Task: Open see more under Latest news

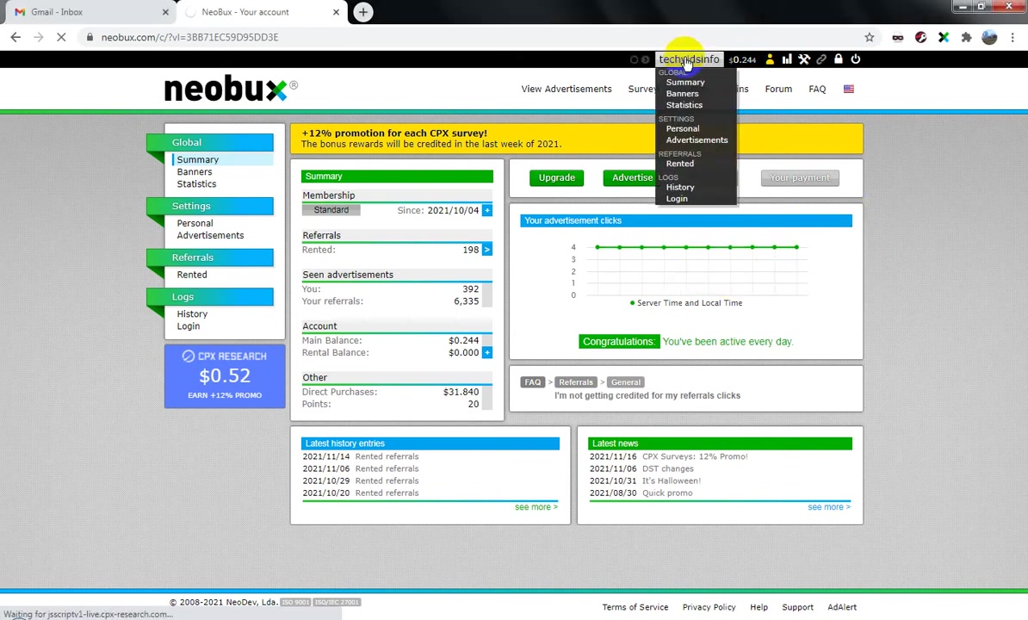Action: 829,507
